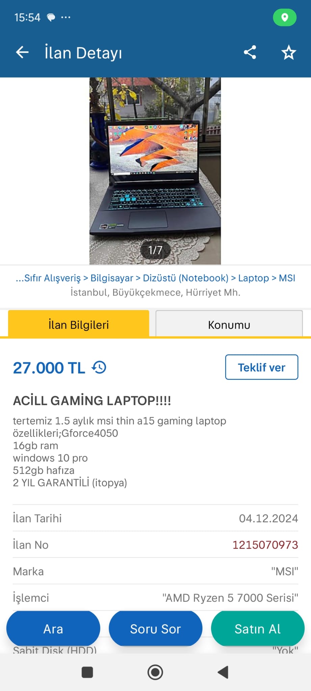Tap the listing number 1215070973
The height and width of the screenshot is (691, 311).
265,545
